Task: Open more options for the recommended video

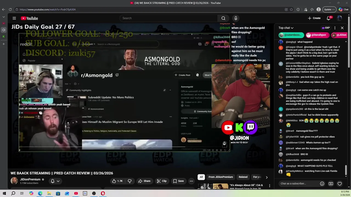Action: [270, 186]
